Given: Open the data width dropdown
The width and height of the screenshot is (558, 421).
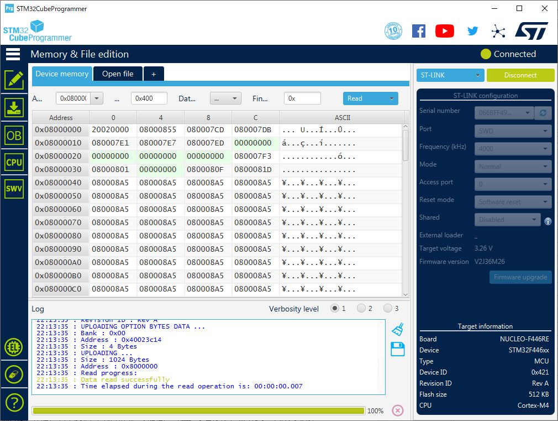Looking at the screenshot, I should (x=225, y=98).
